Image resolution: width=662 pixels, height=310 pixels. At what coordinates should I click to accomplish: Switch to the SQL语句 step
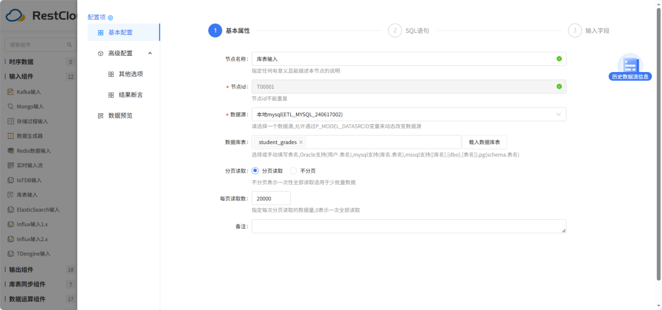pyautogui.click(x=410, y=30)
